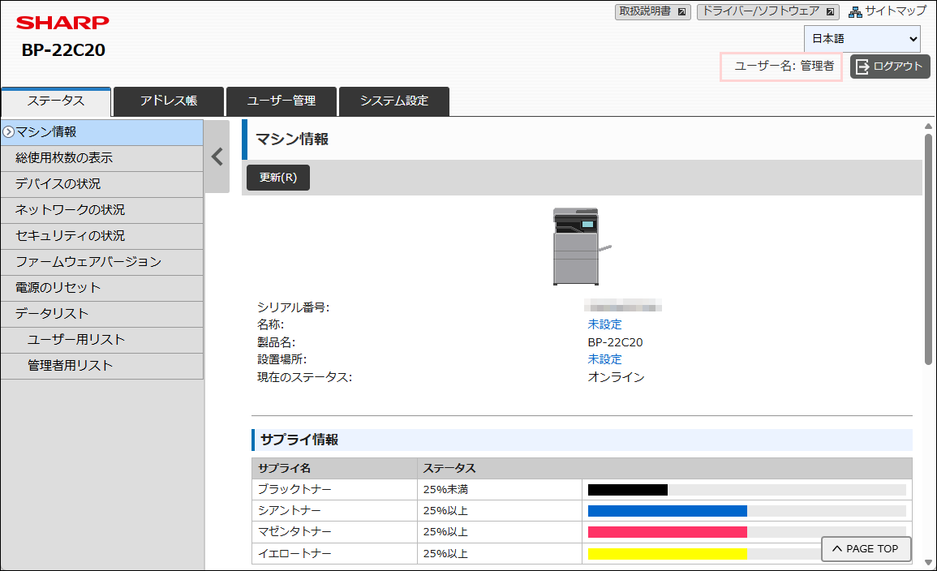Click the scrollbar down arrow
Image resolution: width=937 pixels, height=571 pixels.
tap(928, 563)
